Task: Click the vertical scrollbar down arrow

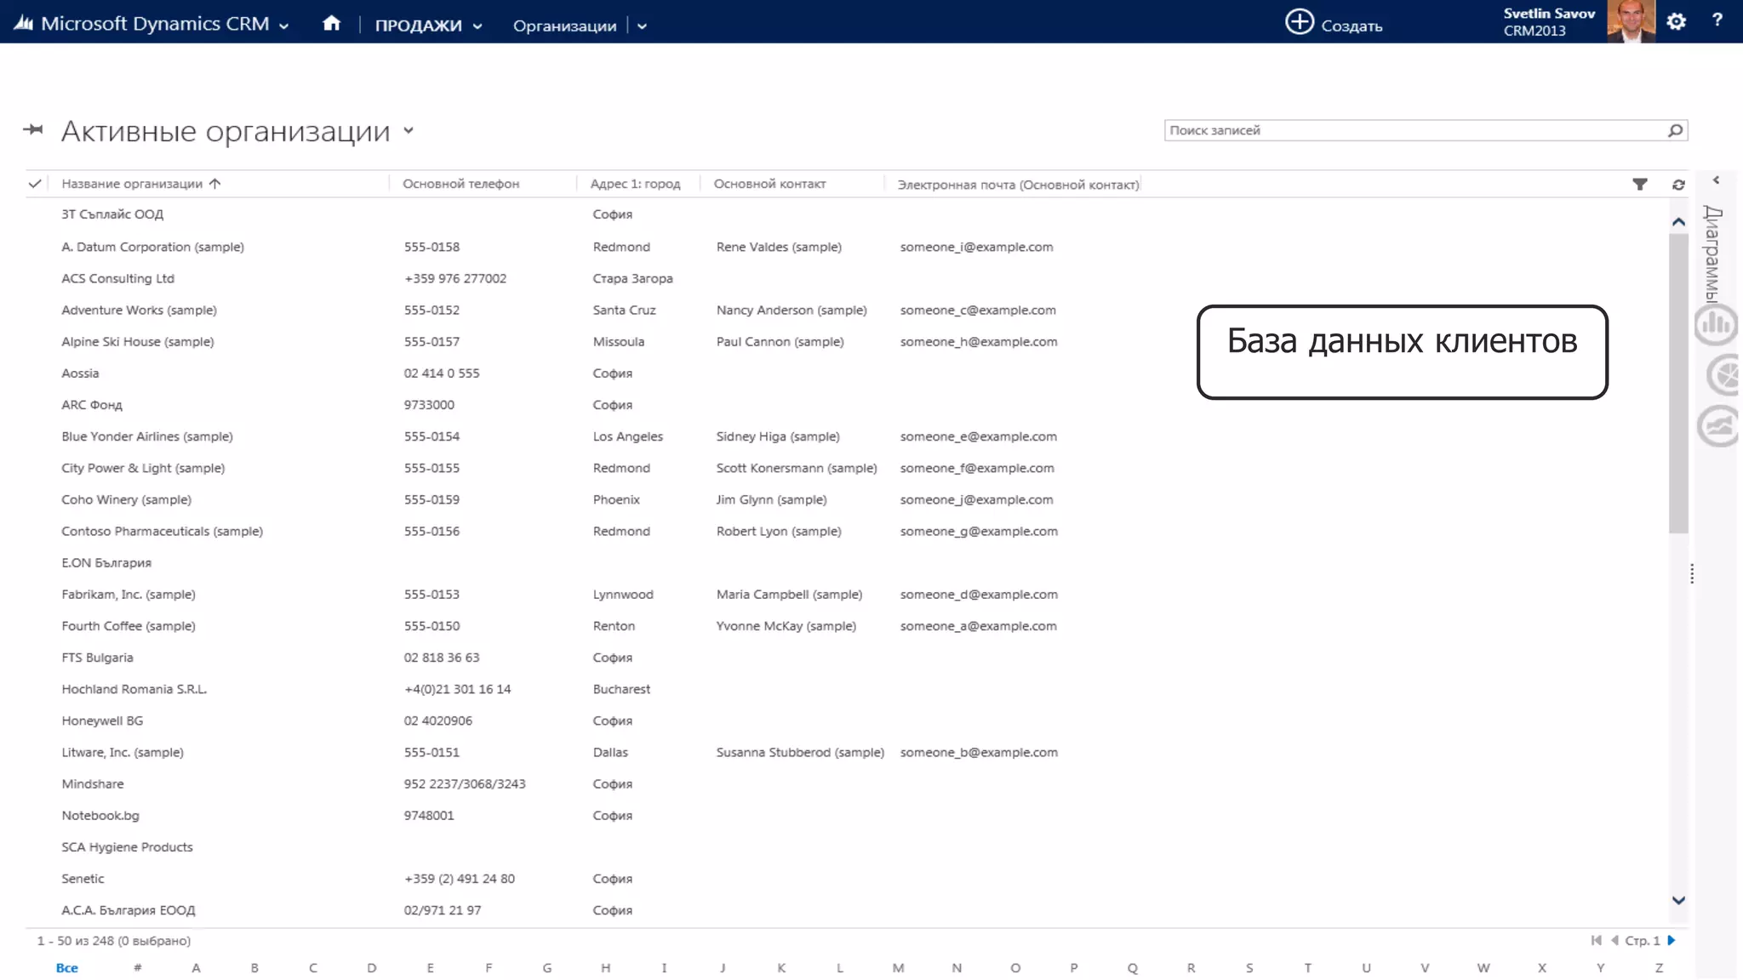Action: pos(1678,900)
